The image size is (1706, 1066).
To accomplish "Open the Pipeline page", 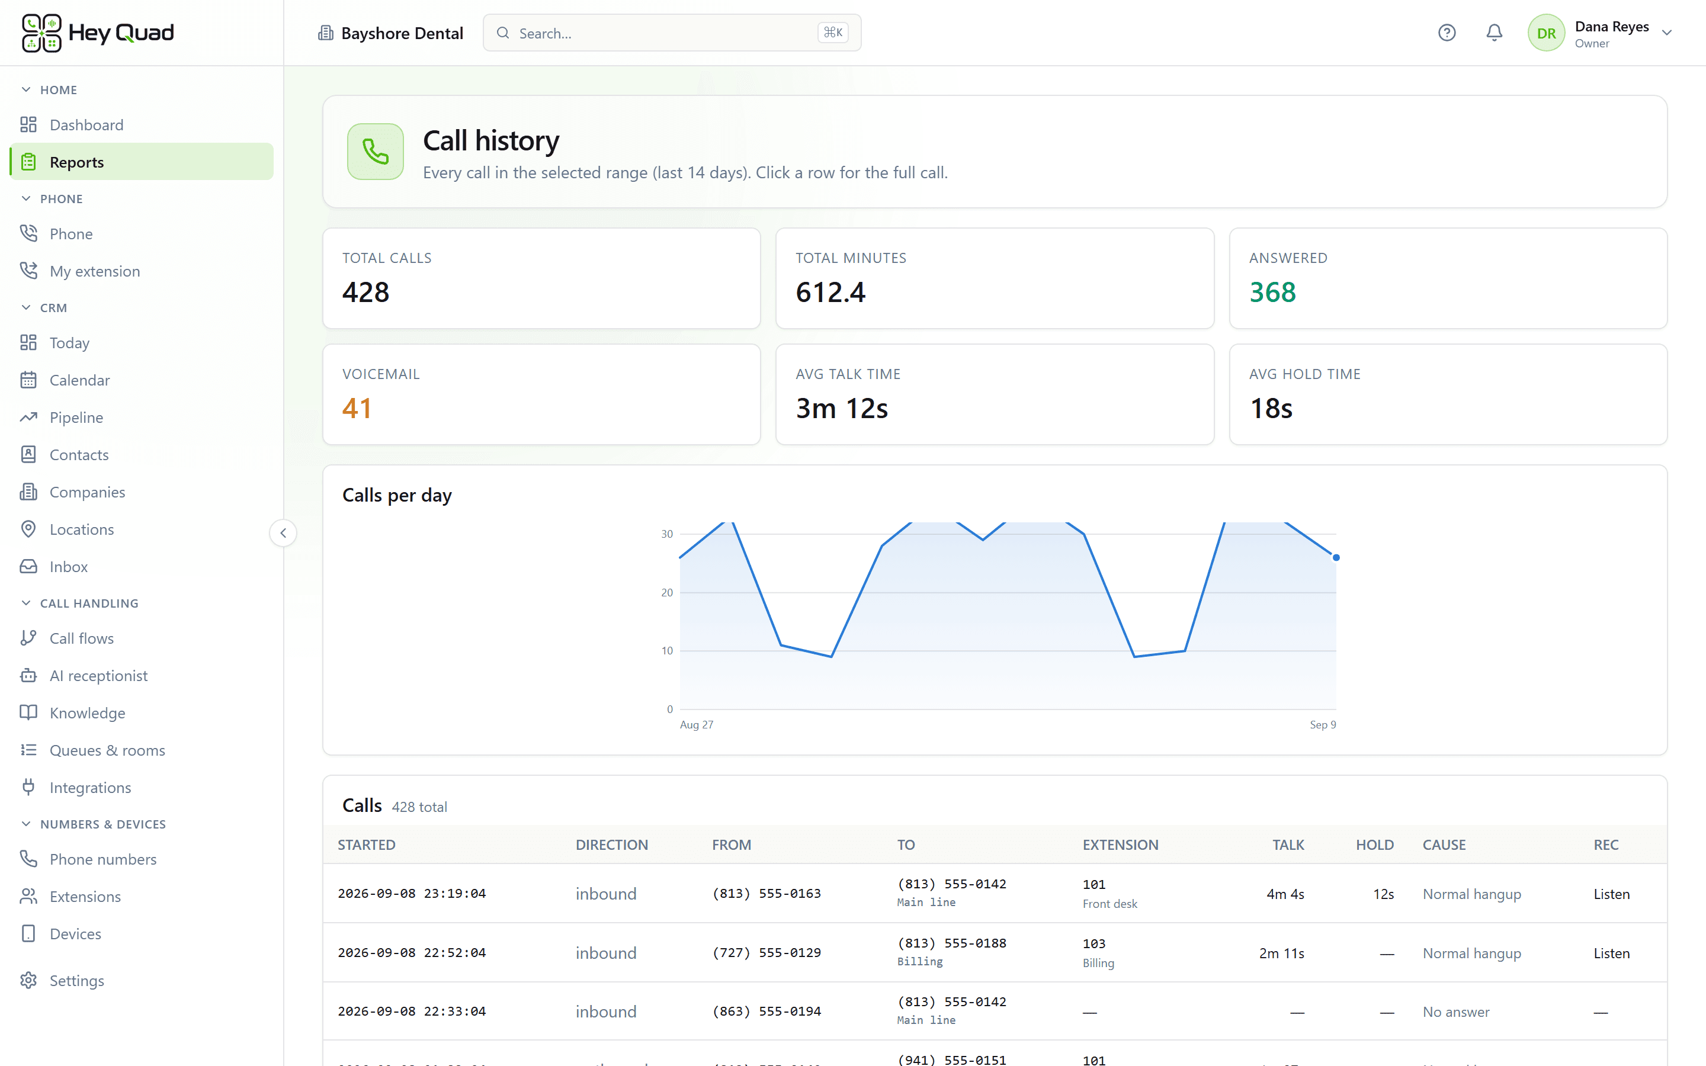I will (141, 418).
